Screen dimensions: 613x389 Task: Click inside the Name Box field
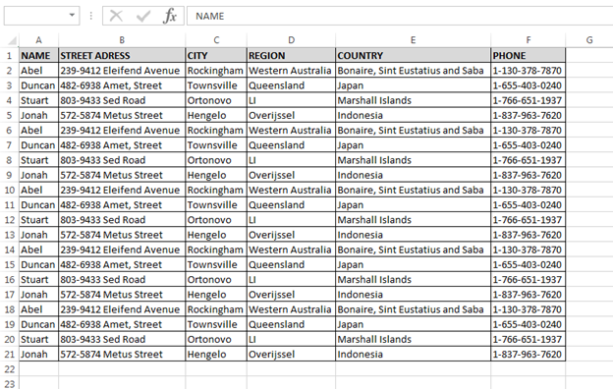(36, 16)
